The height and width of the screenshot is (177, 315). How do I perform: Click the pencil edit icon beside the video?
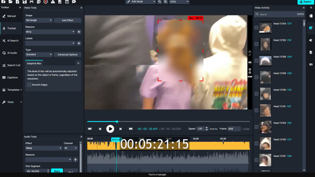pyautogui.click(x=250, y=55)
